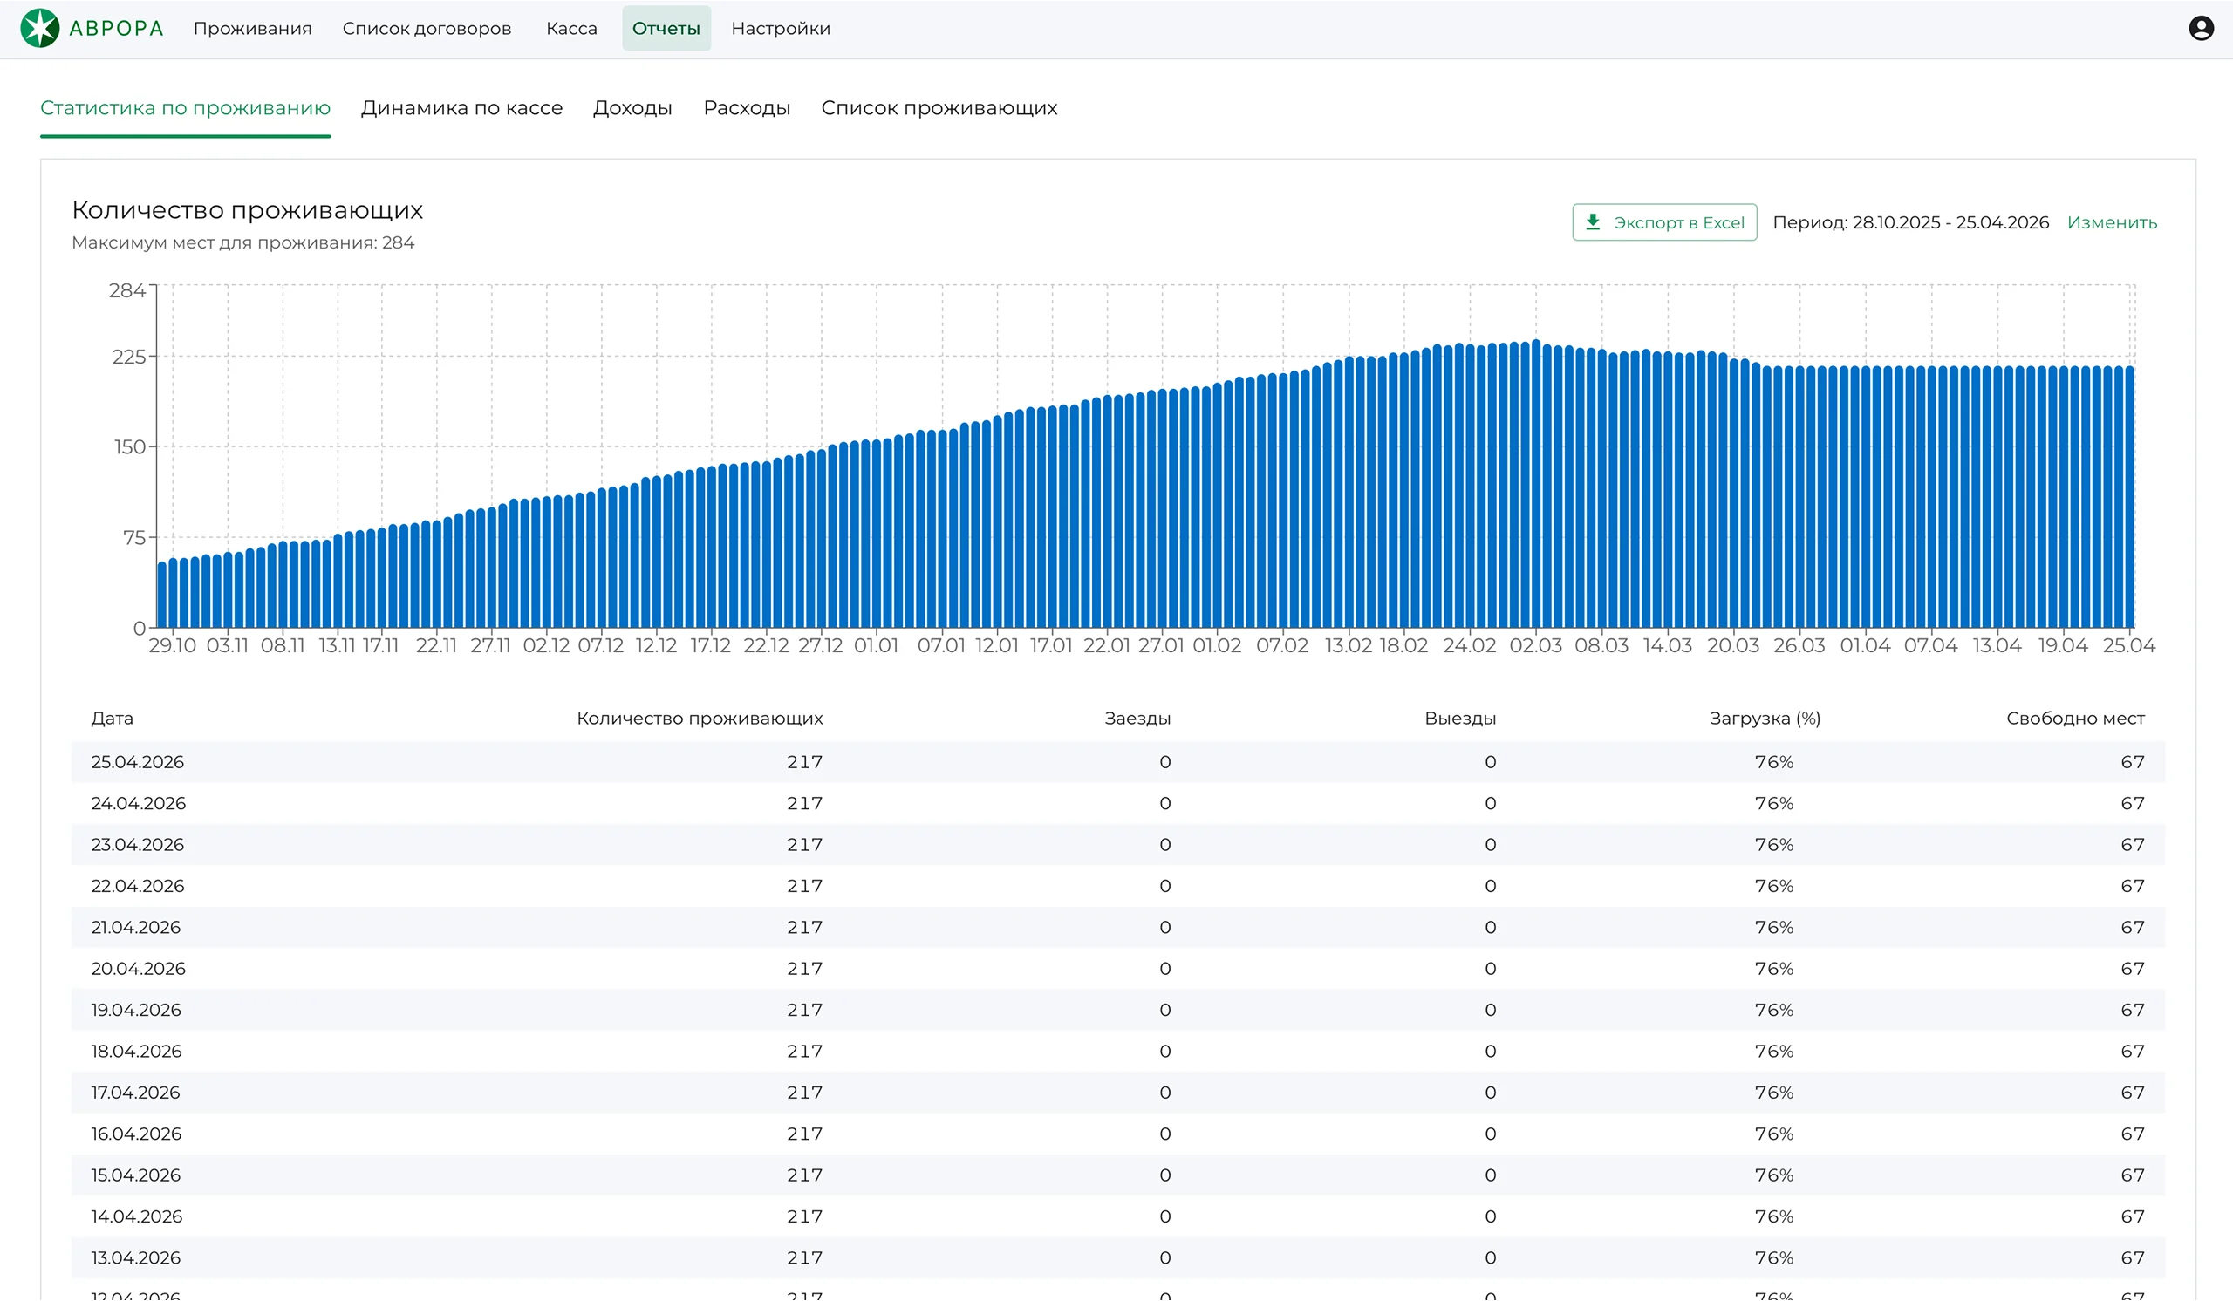Select the row dated 13.04.2026
2233x1301 pixels.
1118,1258
